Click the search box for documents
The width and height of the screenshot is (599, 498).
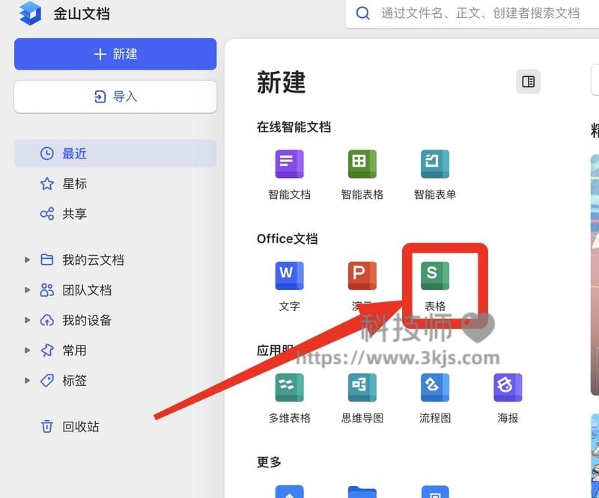472,13
